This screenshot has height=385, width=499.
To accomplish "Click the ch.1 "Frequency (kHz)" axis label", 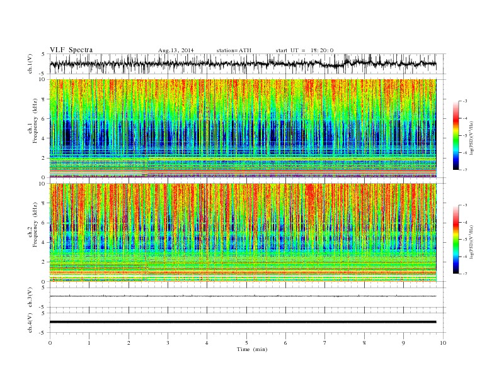I will click(35, 121).
